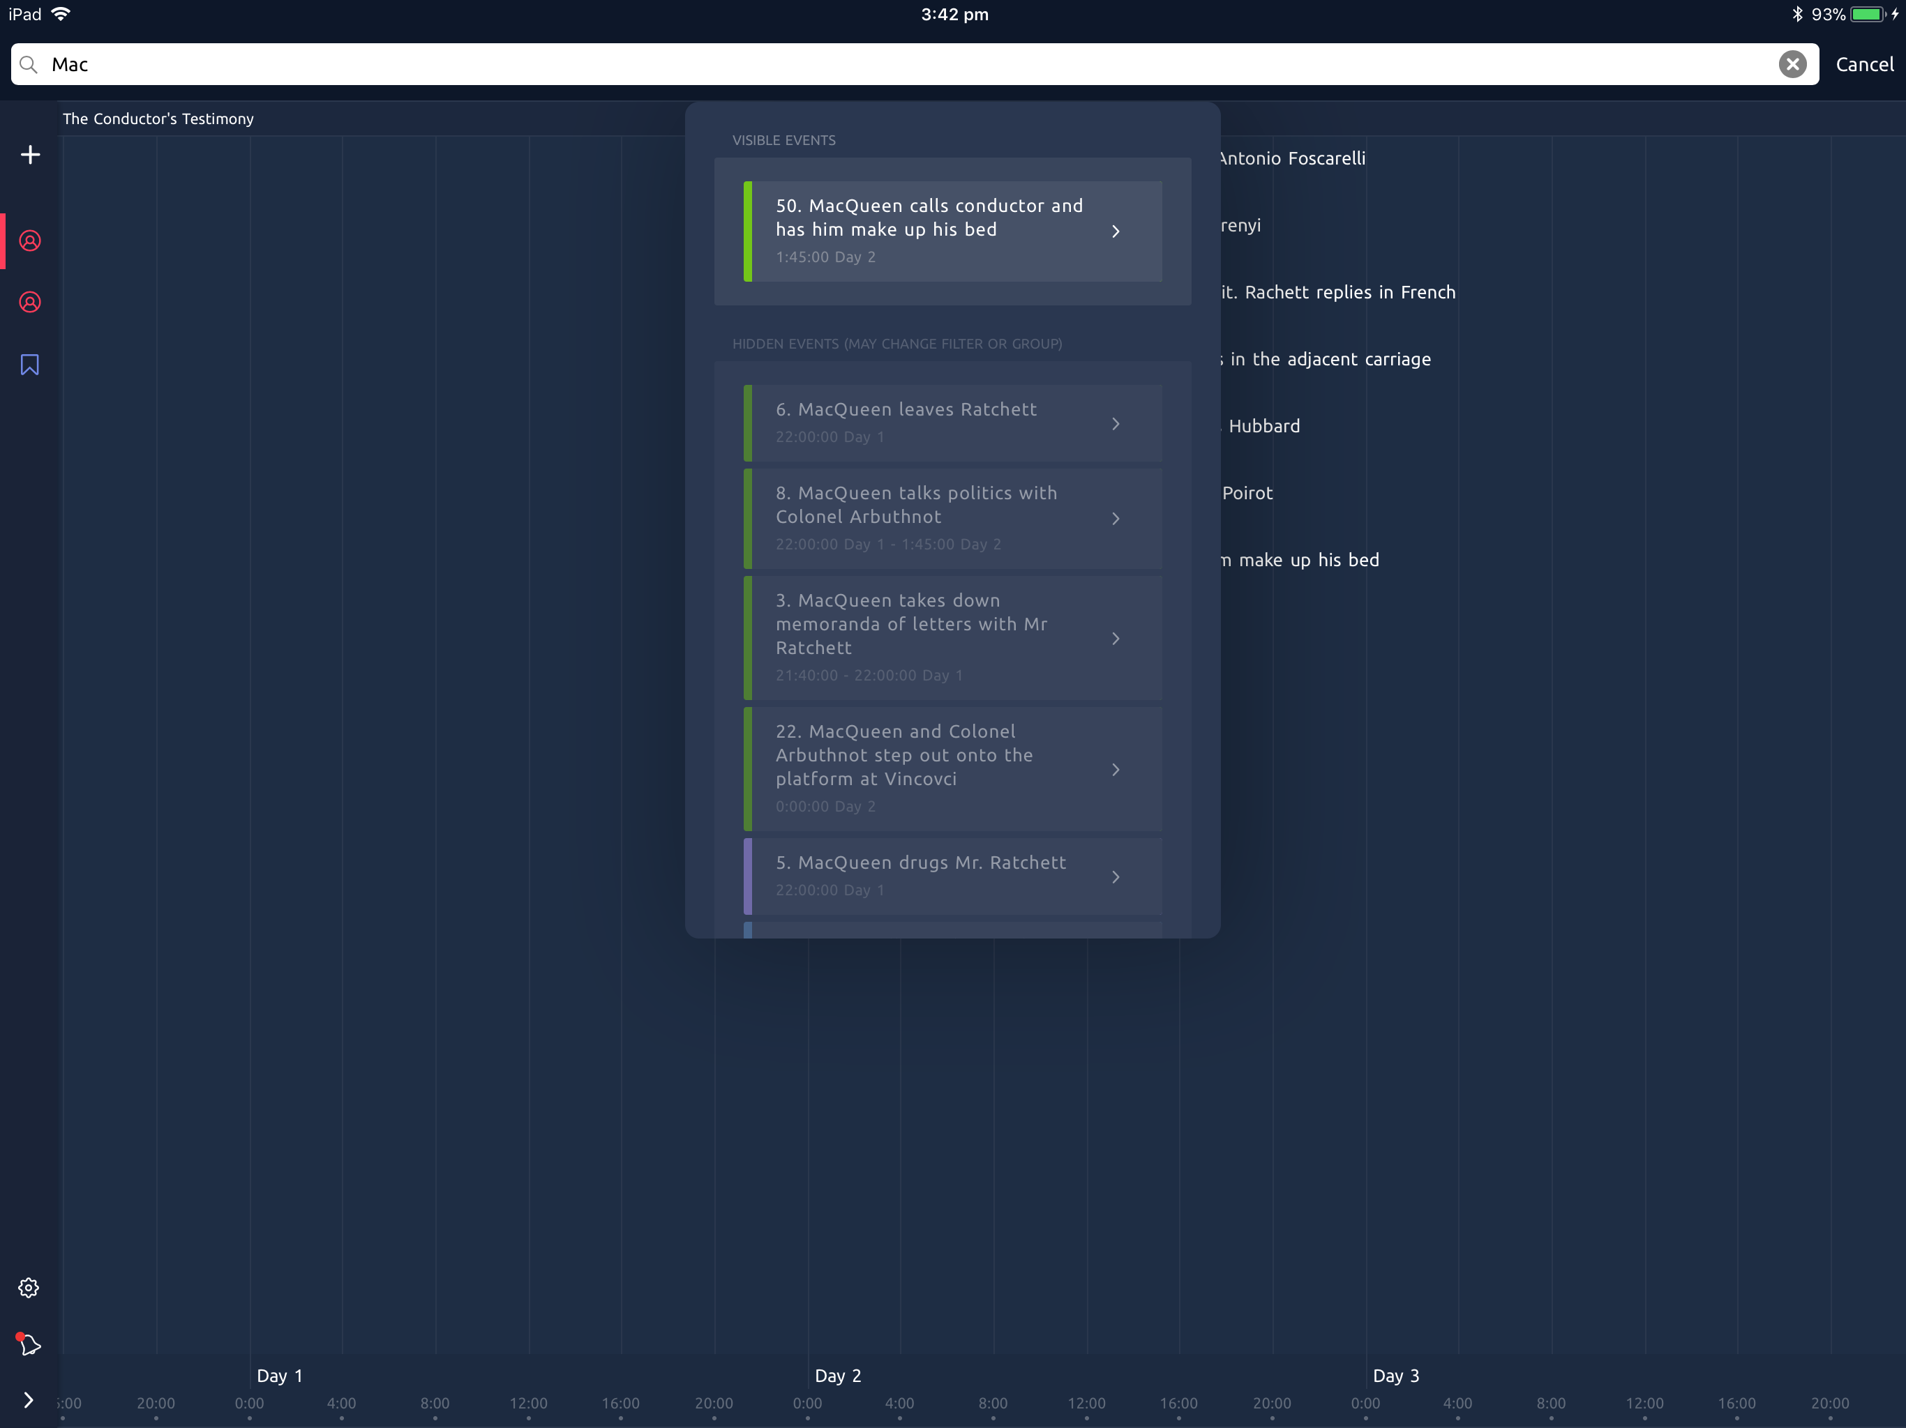Screen dimensions: 1906x1428
Task: Open event 8 MacQueen talks politics
Action: [x=952, y=519]
